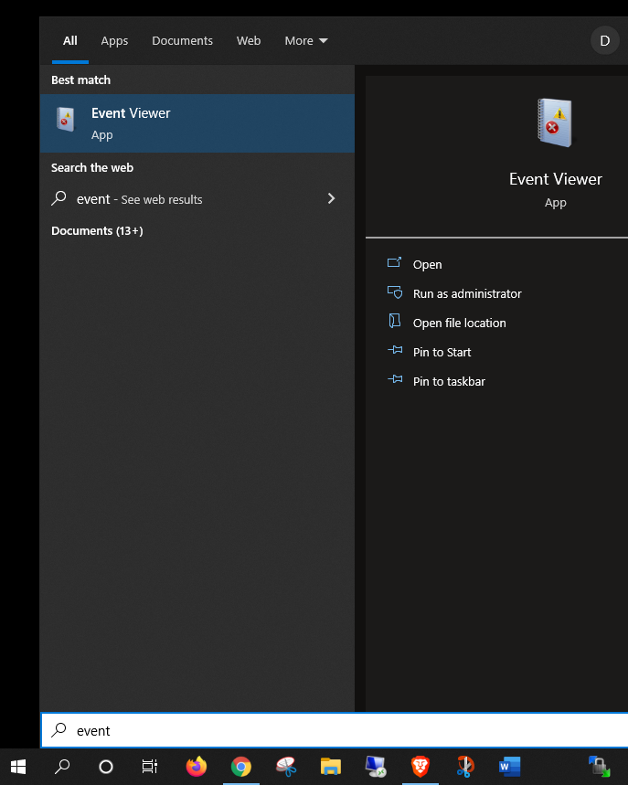Choose Open file location
Screen dimensions: 628x785
tap(459, 323)
